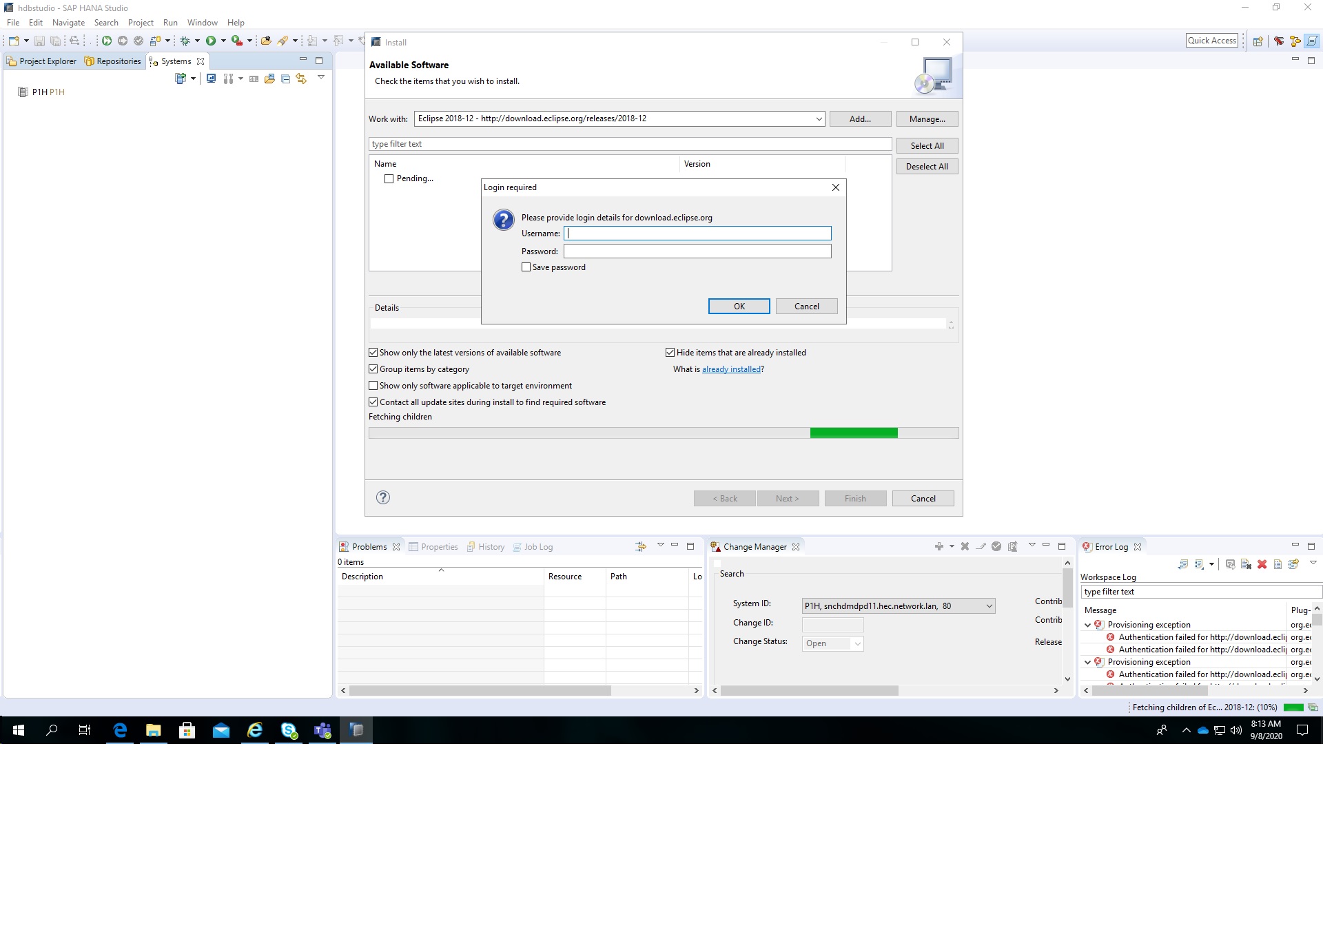Viewport: 1323px width, 952px height.
Task: Click the status bar green progress indicator
Action: pyautogui.click(x=1293, y=707)
